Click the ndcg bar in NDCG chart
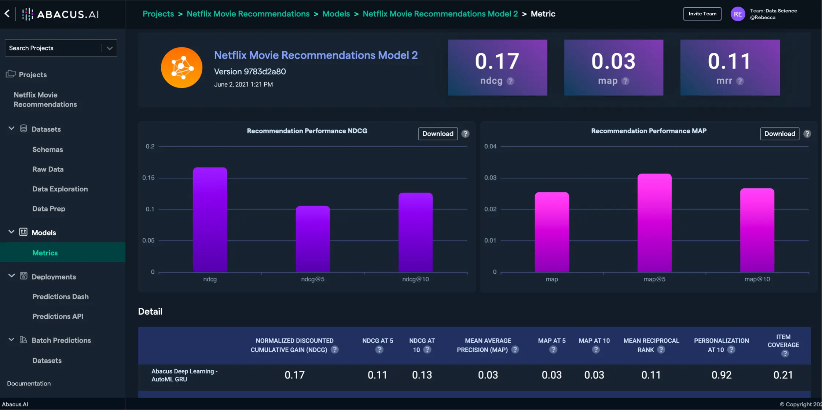This screenshot has width=822, height=410. tap(210, 220)
